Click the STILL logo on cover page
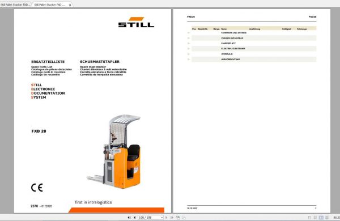 (x=136, y=22)
